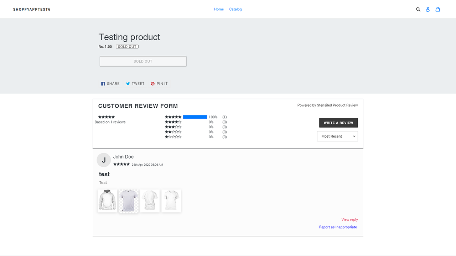This screenshot has width=456, height=256.
Task: Click the stars on John Doe's review
Action: pyautogui.click(x=121, y=164)
